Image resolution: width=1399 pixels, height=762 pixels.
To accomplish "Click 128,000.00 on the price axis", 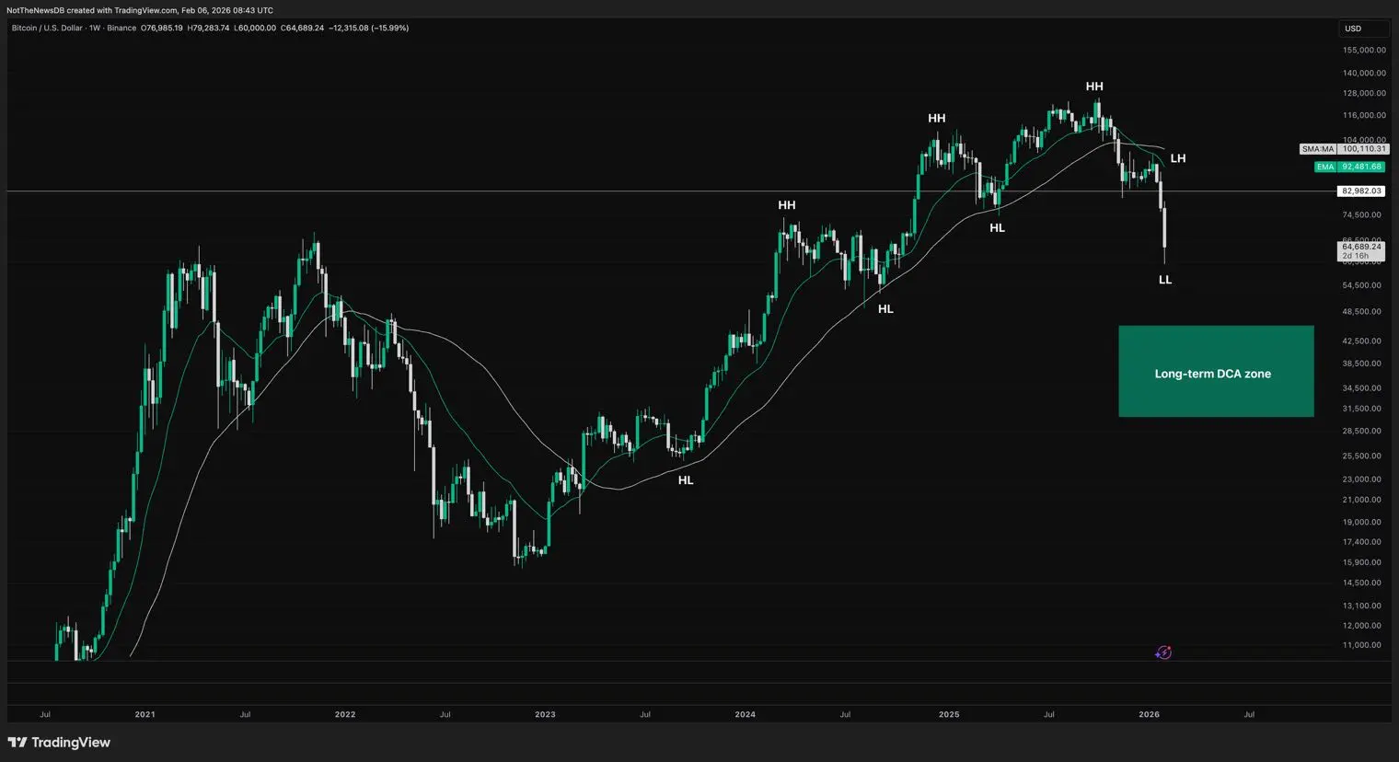I will pyautogui.click(x=1364, y=93).
